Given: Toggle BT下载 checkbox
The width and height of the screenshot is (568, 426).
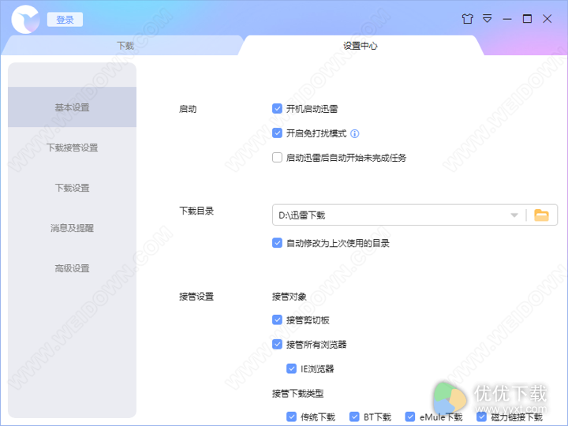Looking at the screenshot, I should [x=354, y=417].
